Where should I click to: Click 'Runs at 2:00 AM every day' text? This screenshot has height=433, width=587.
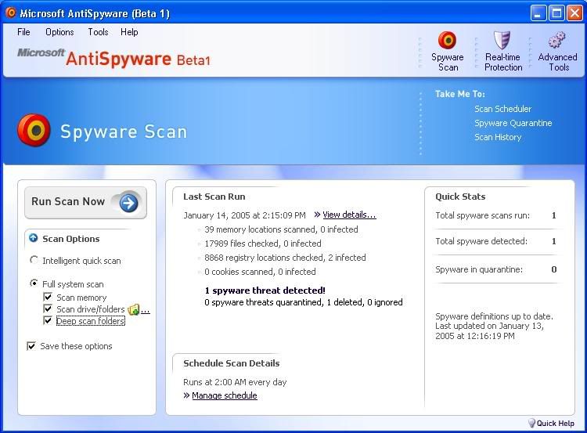[x=235, y=382]
